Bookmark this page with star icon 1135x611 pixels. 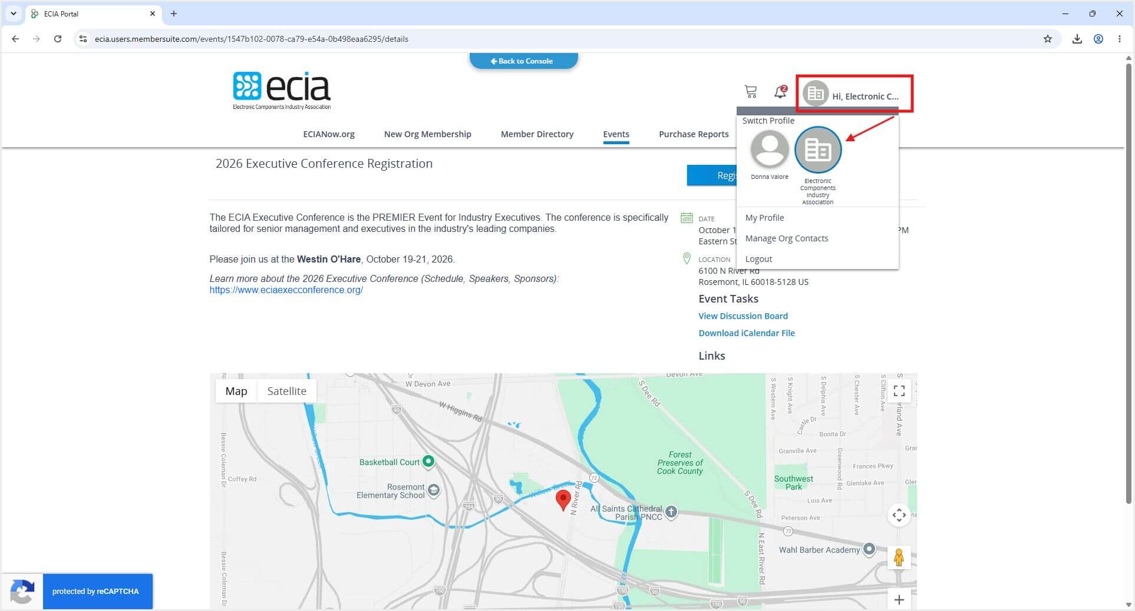[1048, 39]
